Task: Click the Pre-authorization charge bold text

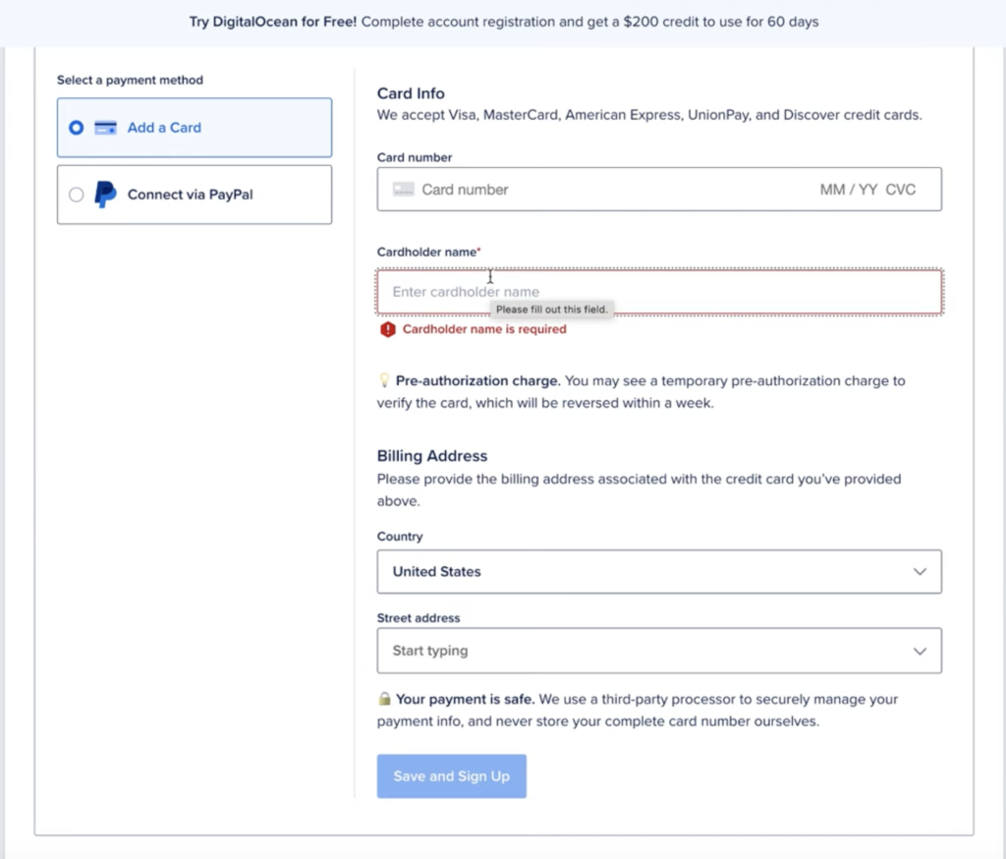Action: point(478,380)
